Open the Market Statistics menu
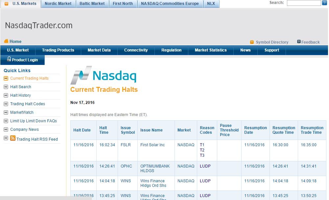The height and width of the screenshot is (200, 329). [x=211, y=50]
